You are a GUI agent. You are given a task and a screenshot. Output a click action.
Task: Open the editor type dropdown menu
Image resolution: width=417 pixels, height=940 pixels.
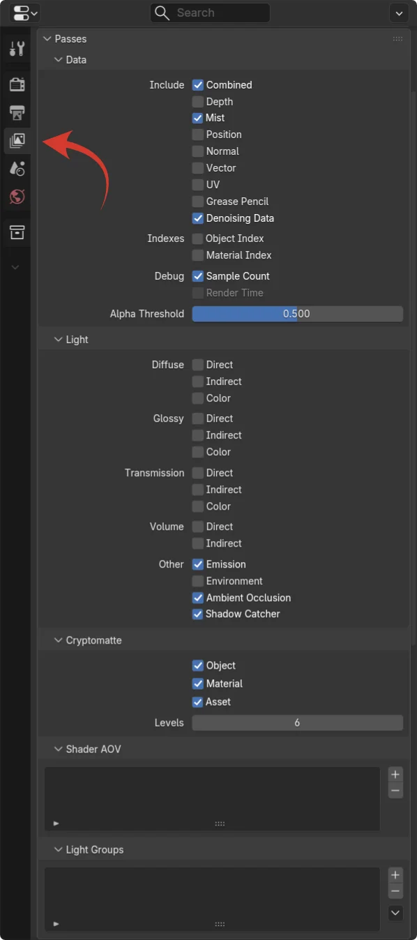(26, 13)
